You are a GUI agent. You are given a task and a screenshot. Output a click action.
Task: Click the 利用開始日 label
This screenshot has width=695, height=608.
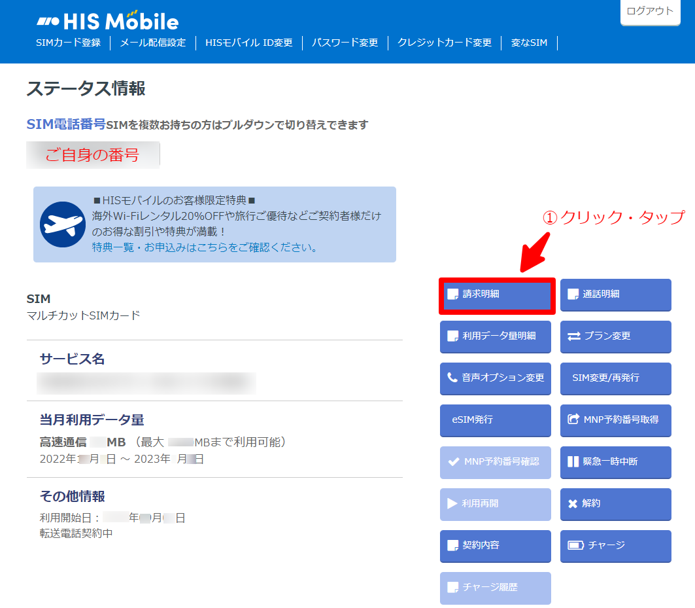click(70, 518)
